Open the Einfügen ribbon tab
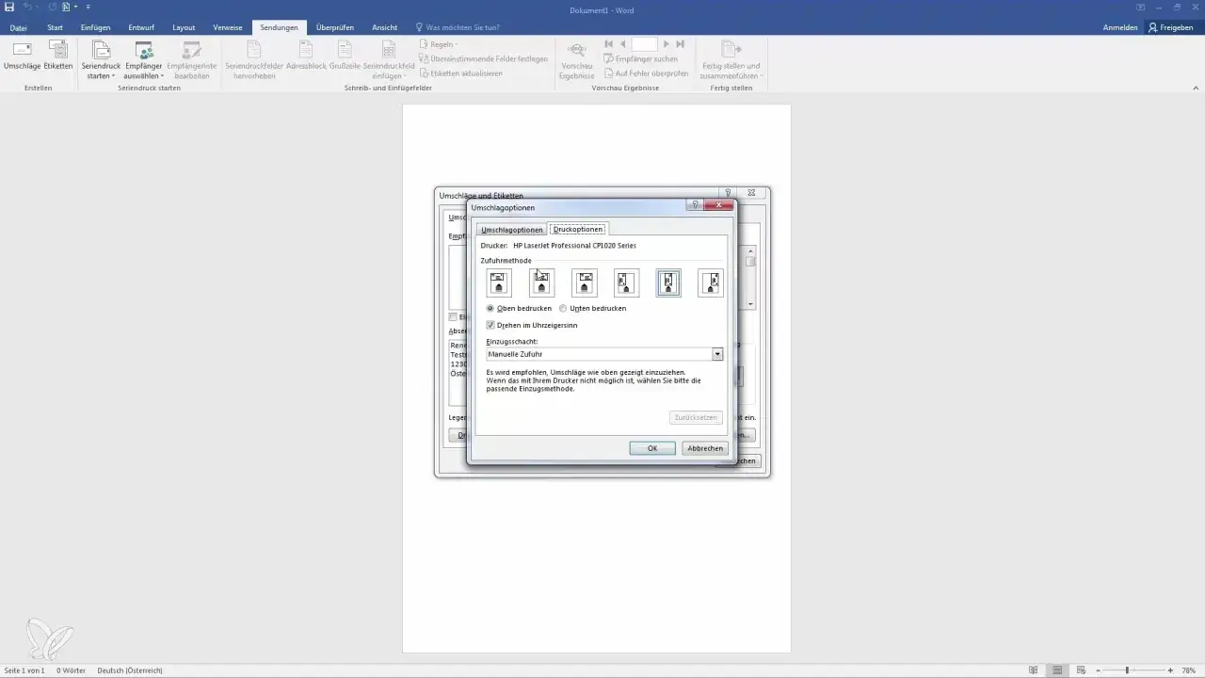Viewport: 1205px width, 678px height. click(95, 27)
